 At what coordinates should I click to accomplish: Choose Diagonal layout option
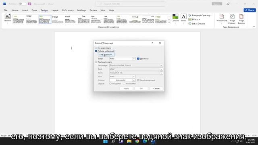pos(110,83)
